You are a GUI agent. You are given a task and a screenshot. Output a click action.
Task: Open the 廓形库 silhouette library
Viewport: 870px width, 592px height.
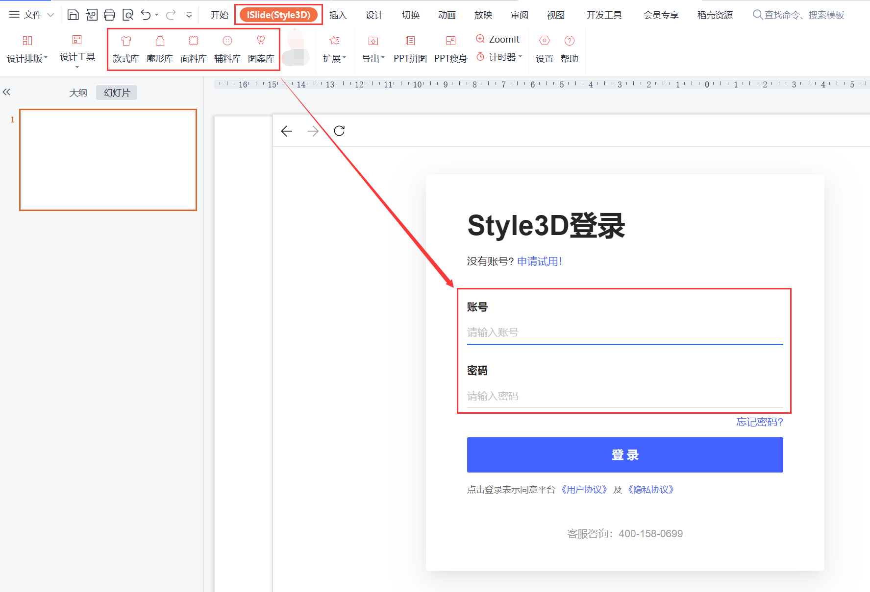160,49
